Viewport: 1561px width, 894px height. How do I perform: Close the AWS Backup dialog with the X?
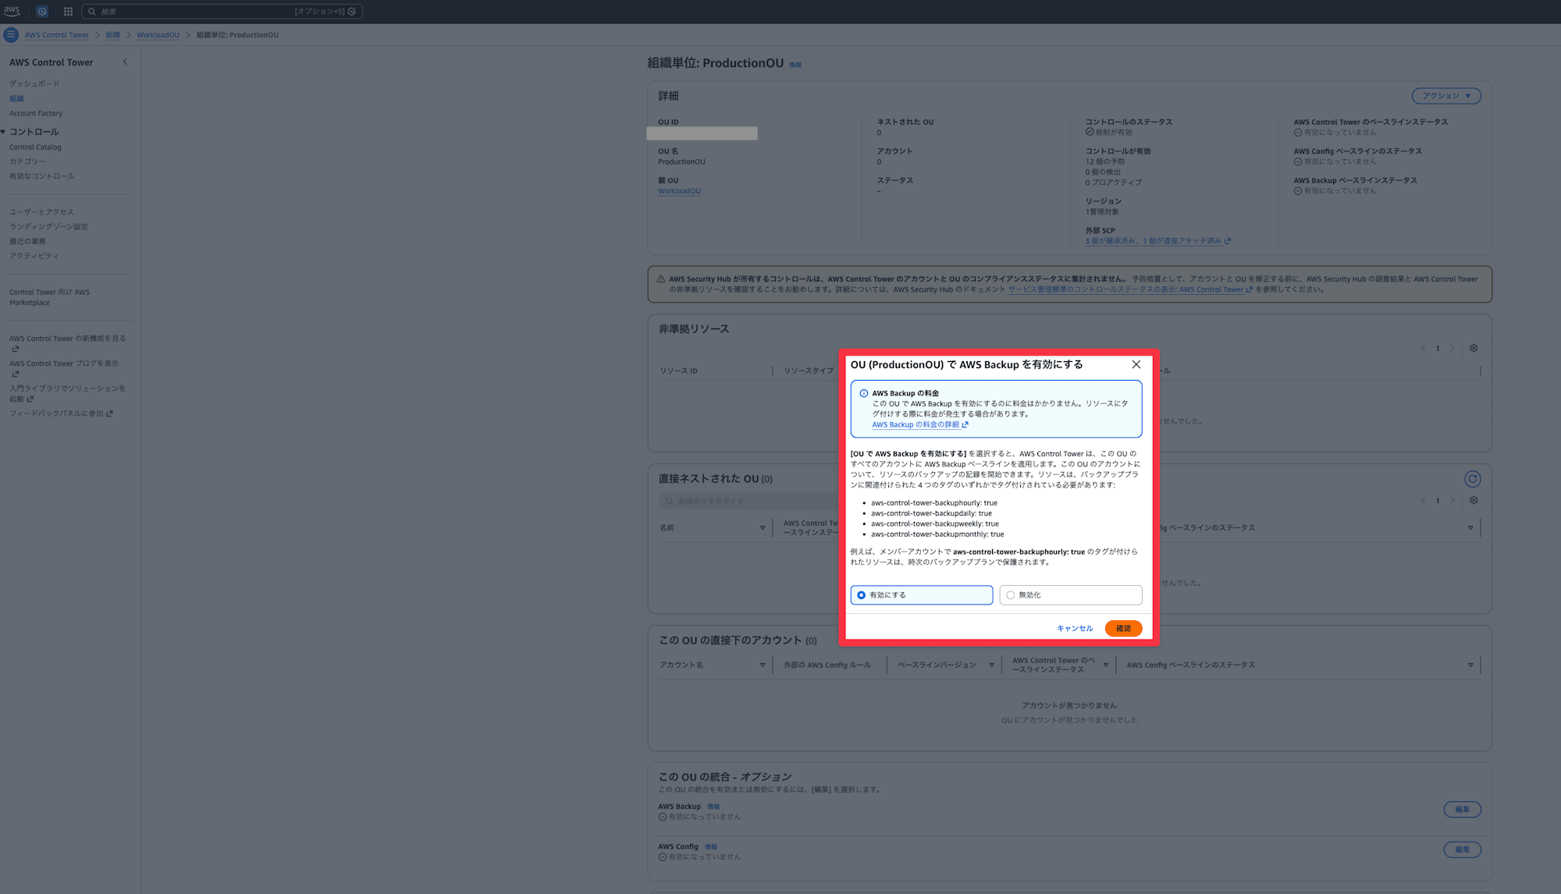1136,364
